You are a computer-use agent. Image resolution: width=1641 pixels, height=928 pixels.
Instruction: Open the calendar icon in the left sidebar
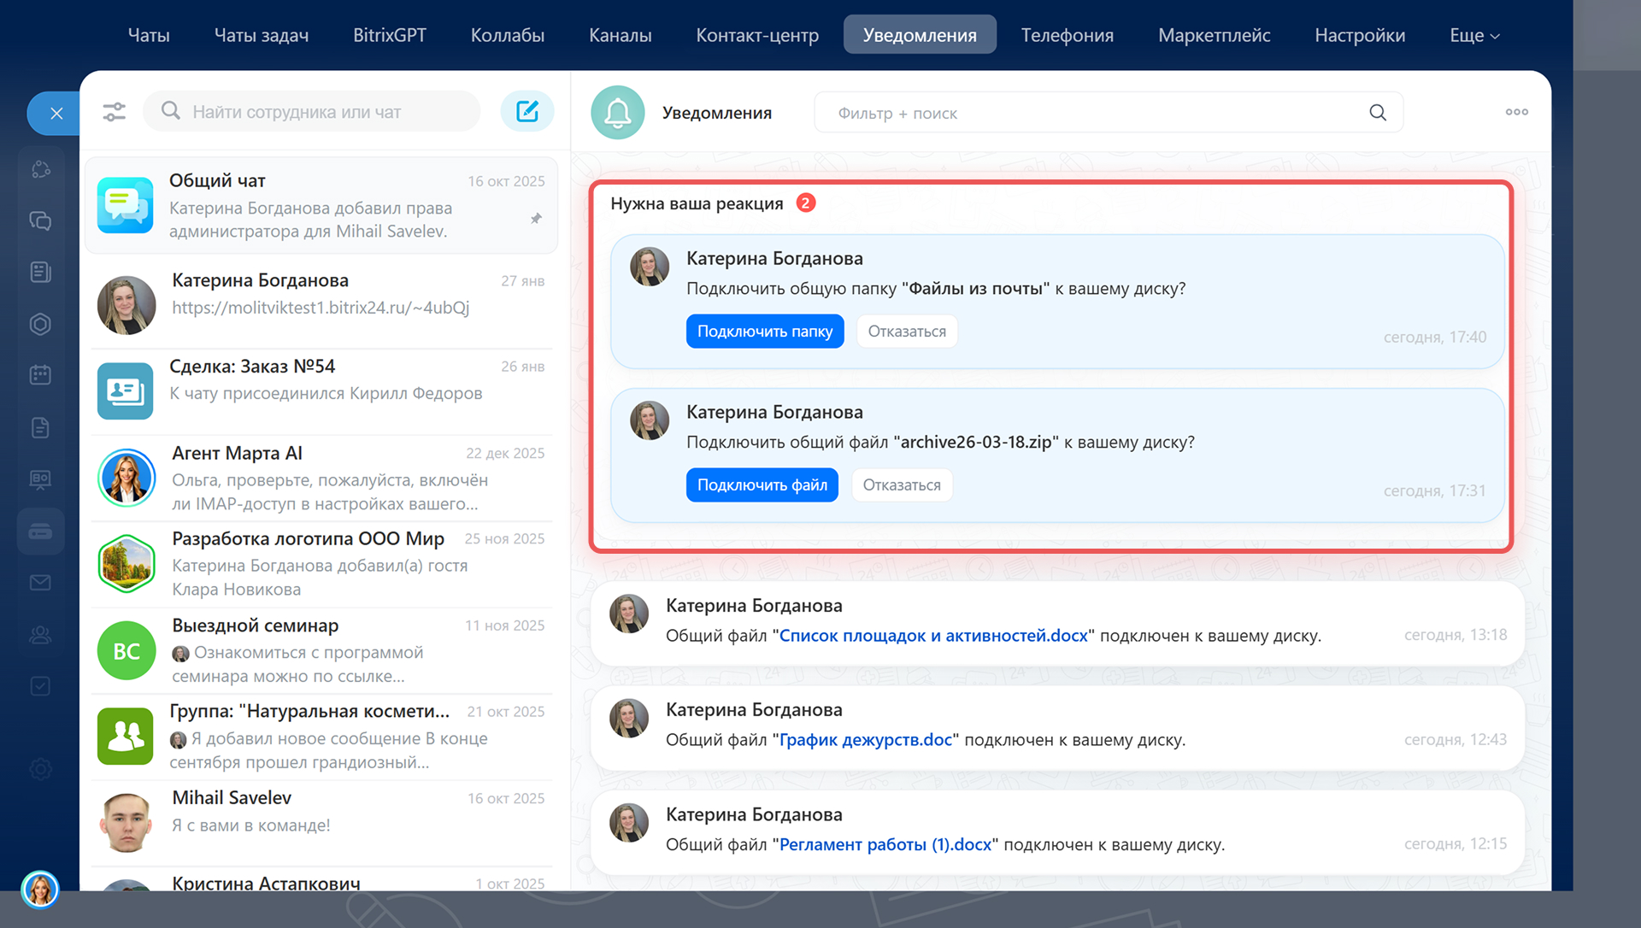(40, 375)
